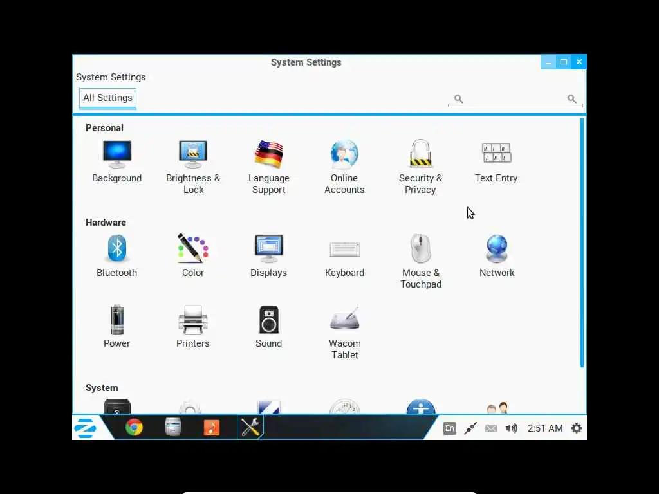This screenshot has height=494, width=659.
Task: Open the Zorin start menu
Action: pos(86,428)
